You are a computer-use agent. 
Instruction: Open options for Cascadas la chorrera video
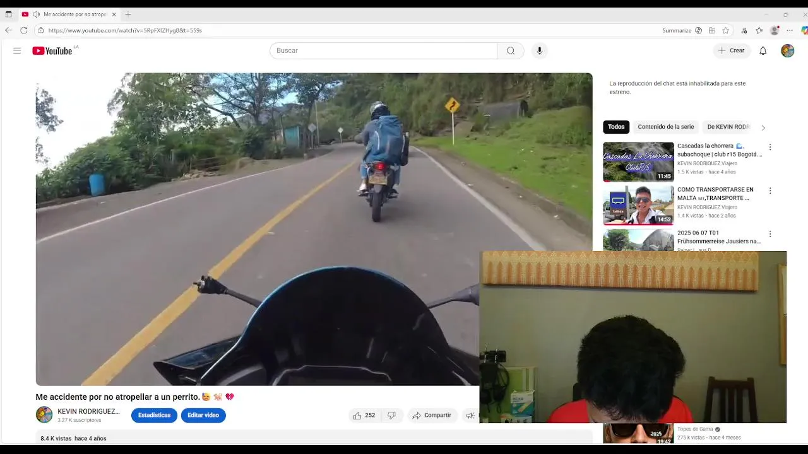(769, 147)
